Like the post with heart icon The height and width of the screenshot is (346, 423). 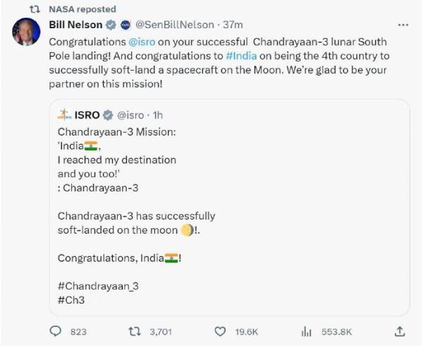220,330
